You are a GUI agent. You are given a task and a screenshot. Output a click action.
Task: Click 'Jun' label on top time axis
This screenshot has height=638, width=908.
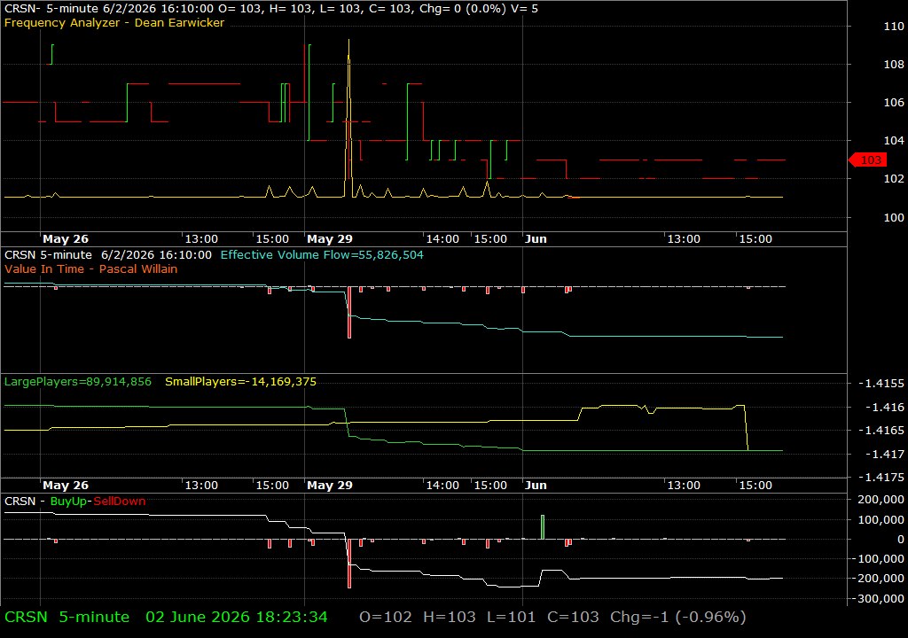pos(536,239)
